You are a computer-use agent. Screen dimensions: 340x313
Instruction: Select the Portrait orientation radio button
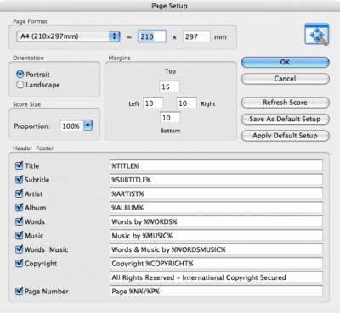[20, 75]
